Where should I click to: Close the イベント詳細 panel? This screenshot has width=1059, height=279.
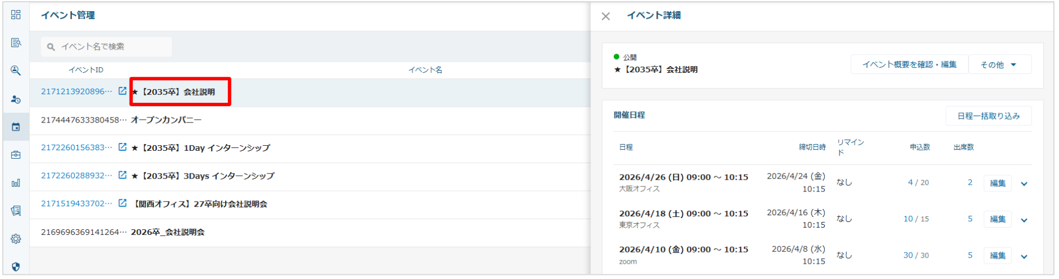pyautogui.click(x=605, y=16)
